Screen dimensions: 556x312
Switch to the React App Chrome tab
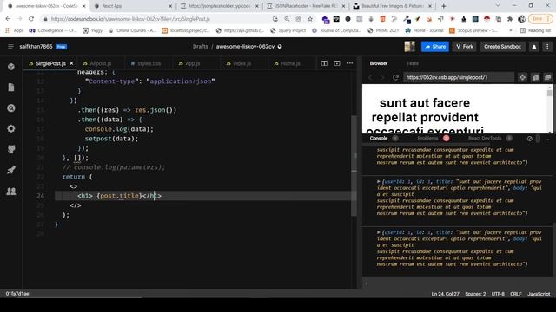(x=133, y=6)
